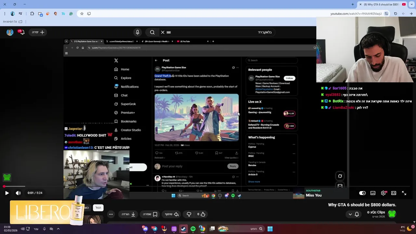Click the icon beside the bookmark star
The width and height of the screenshot is (416, 234).
tap(89, 14)
